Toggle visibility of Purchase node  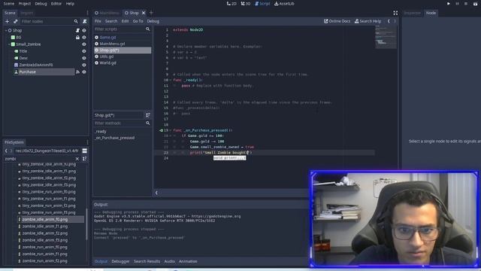[x=84, y=72]
